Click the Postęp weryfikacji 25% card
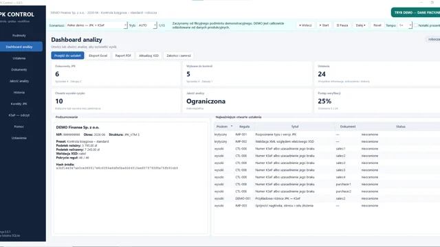 [x=377, y=101]
